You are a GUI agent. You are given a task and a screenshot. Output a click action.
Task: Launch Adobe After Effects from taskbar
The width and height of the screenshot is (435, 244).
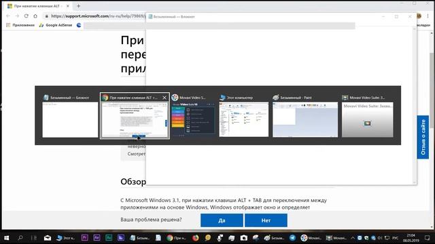97,238
